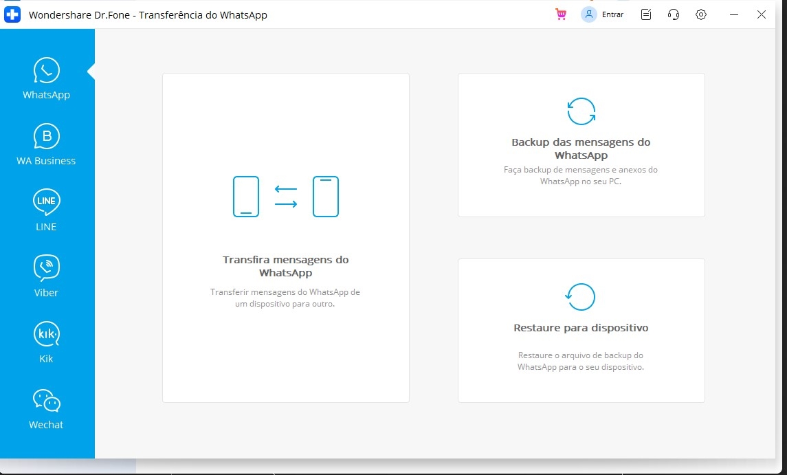
Task: Click the Entrar login button
Action: [x=612, y=14]
